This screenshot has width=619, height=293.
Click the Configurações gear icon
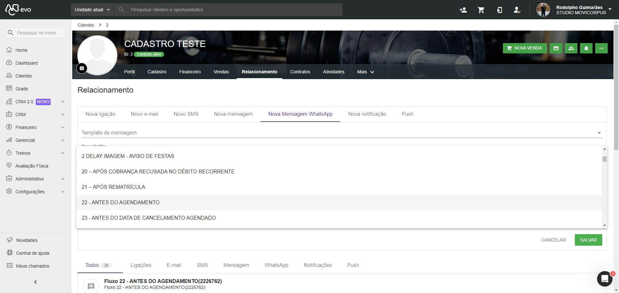[9, 191]
